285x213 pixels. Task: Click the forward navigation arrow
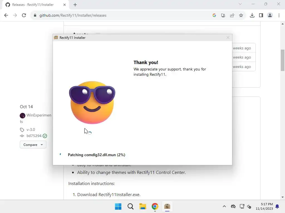click(x=15, y=16)
